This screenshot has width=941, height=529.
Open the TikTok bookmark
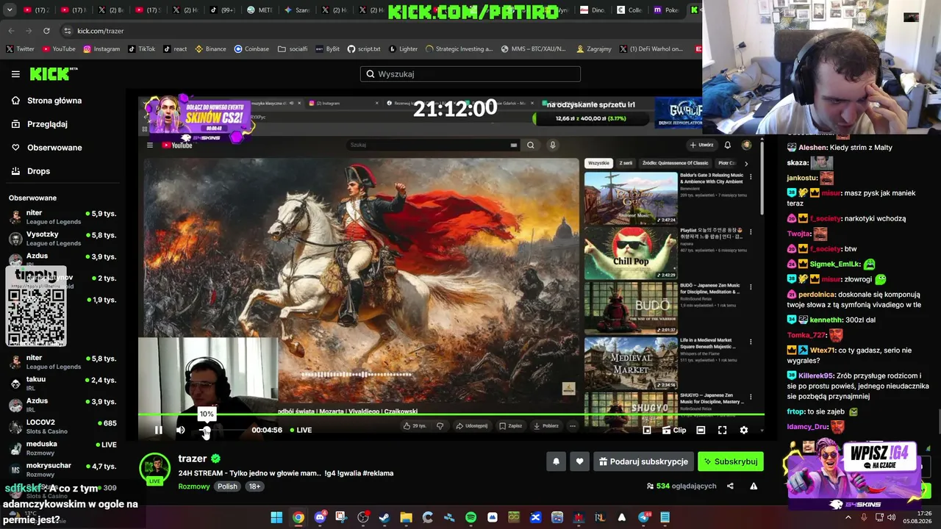pyautogui.click(x=142, y=49)
